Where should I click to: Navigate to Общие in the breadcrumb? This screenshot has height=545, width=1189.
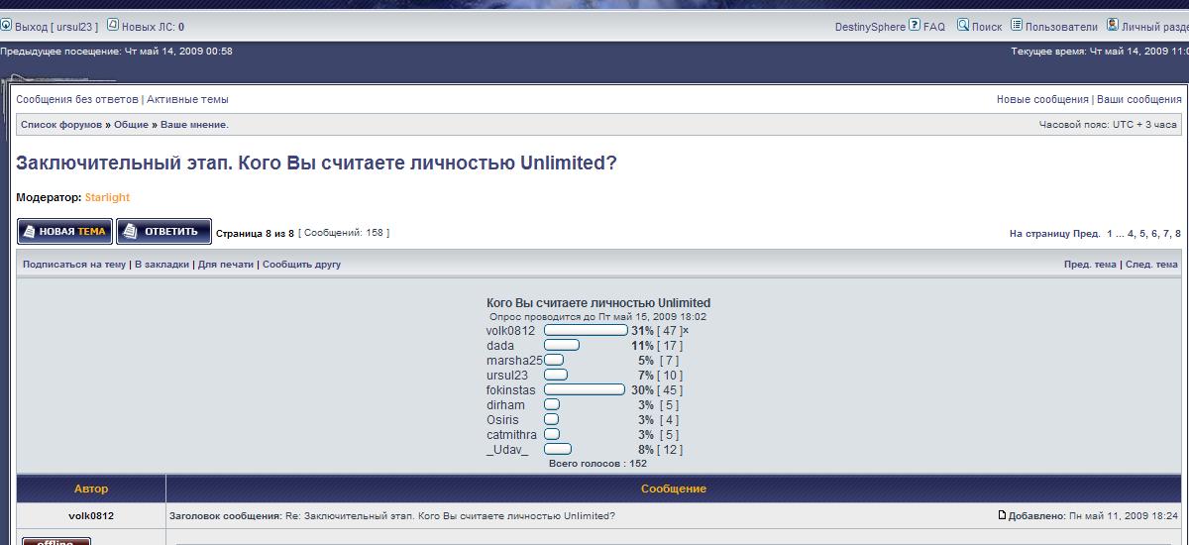131,125
